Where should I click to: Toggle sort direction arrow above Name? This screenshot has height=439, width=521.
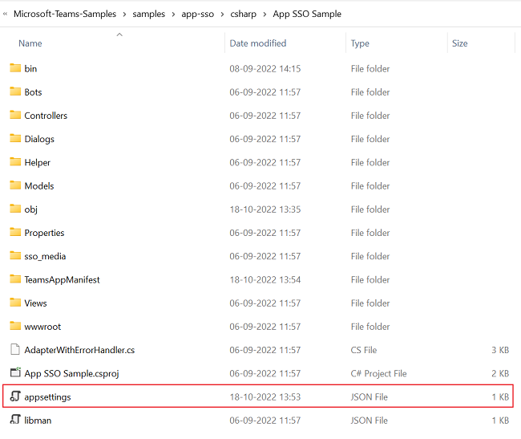tap(119, 35)
